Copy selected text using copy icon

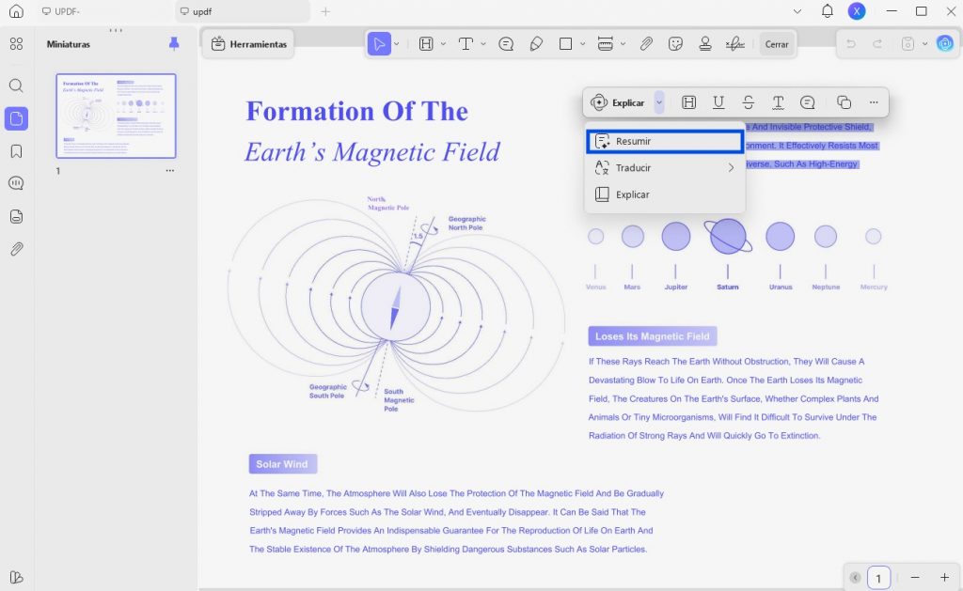coord(844,102)
